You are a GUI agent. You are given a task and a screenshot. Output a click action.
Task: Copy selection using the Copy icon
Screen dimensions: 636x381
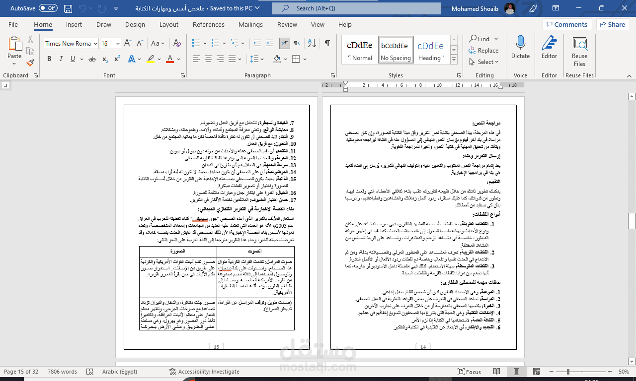pyautogui.click(x=30, y=51)
